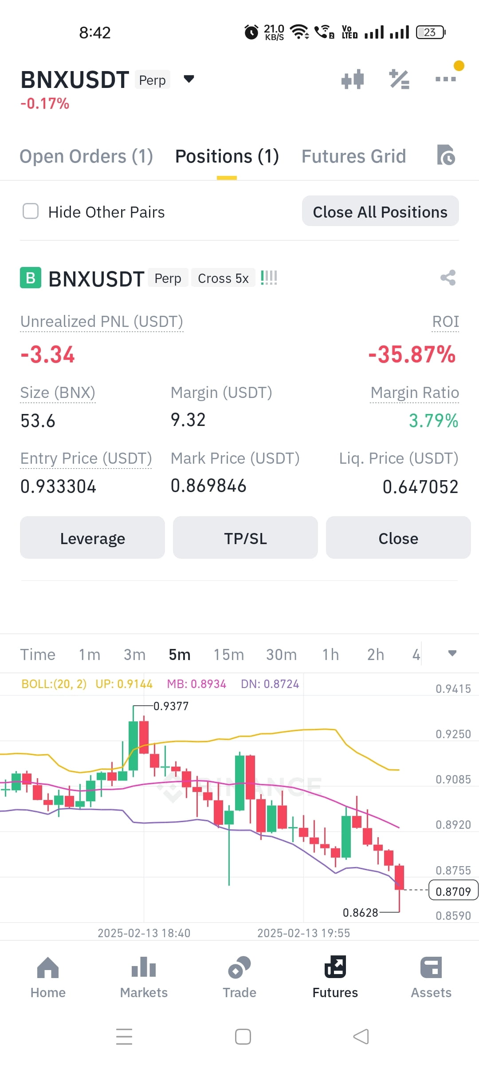The width and height of the screenshot is (479, 1066).
Task: Select the 15m chart interval
Action: pos(229,654)
